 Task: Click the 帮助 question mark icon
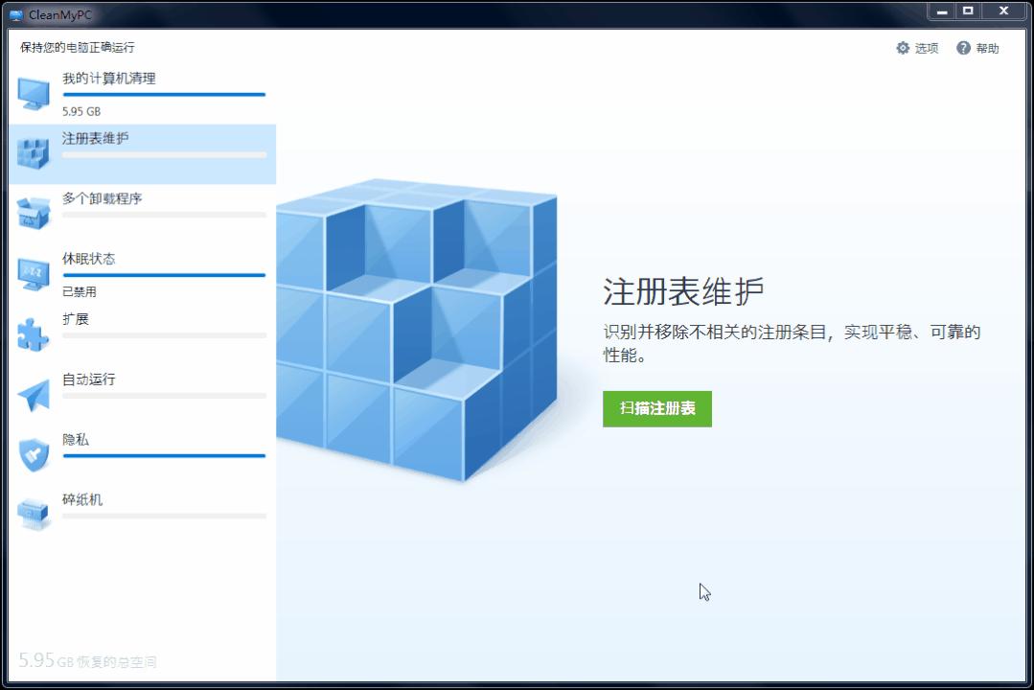960,47
